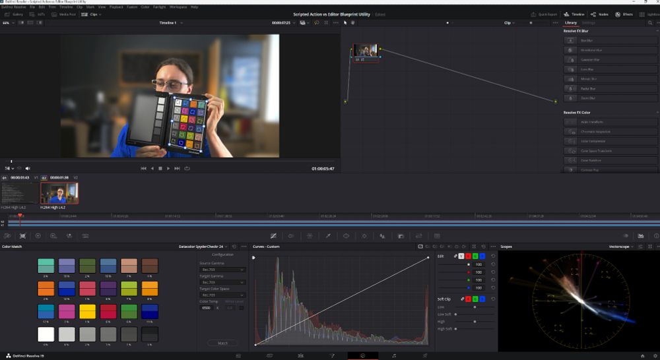
Task: Open the Camera Raw palette icon
Action: pyautogui.click(x=7, y=236)
